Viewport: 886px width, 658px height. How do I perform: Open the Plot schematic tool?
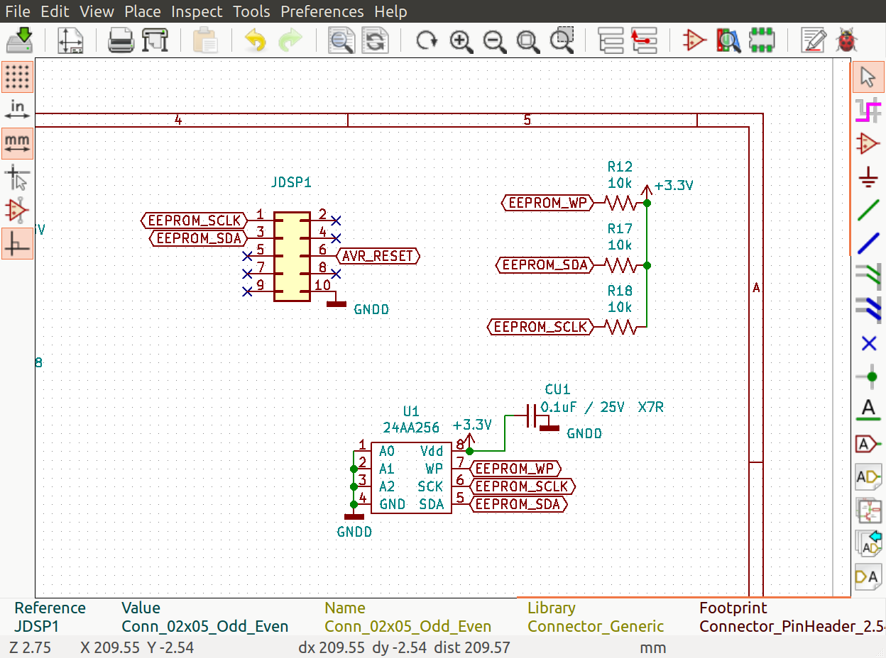155,40
